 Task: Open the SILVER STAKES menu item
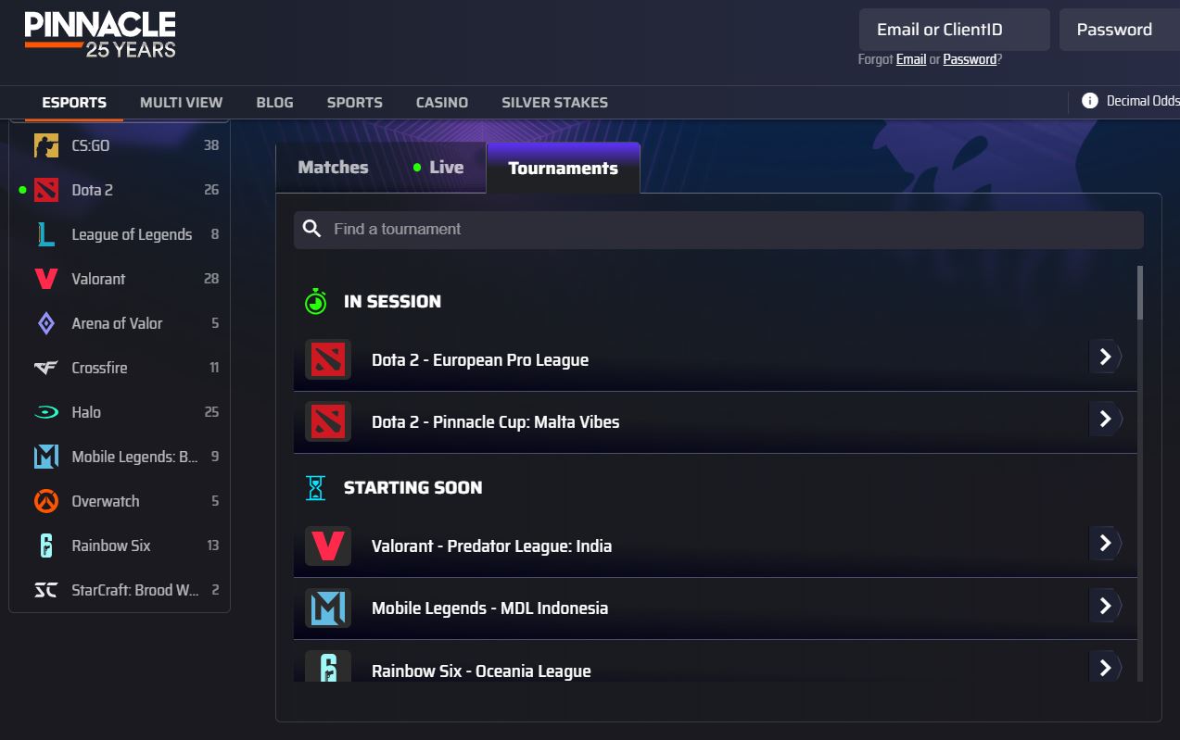[555, 103]
